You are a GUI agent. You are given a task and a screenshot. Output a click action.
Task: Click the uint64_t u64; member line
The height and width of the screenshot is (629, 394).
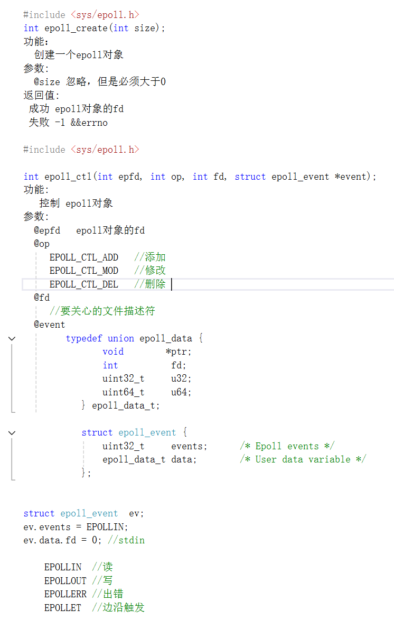click(147, 392)
